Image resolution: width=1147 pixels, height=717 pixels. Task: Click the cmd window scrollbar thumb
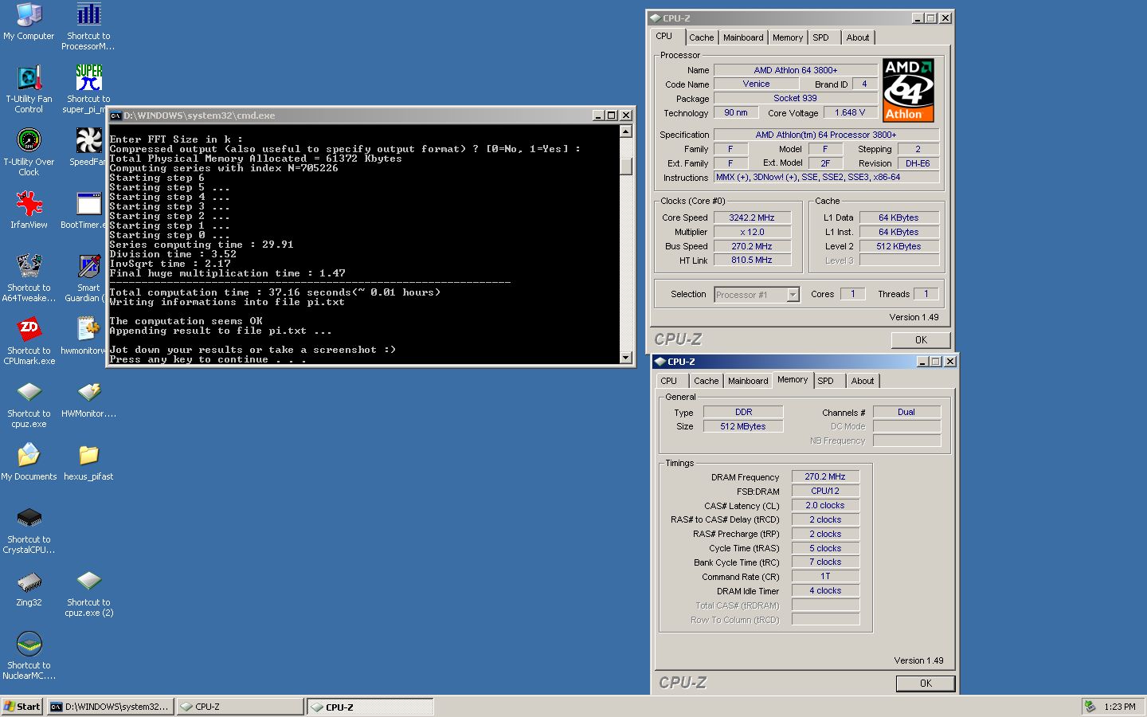tap(626, 166)
